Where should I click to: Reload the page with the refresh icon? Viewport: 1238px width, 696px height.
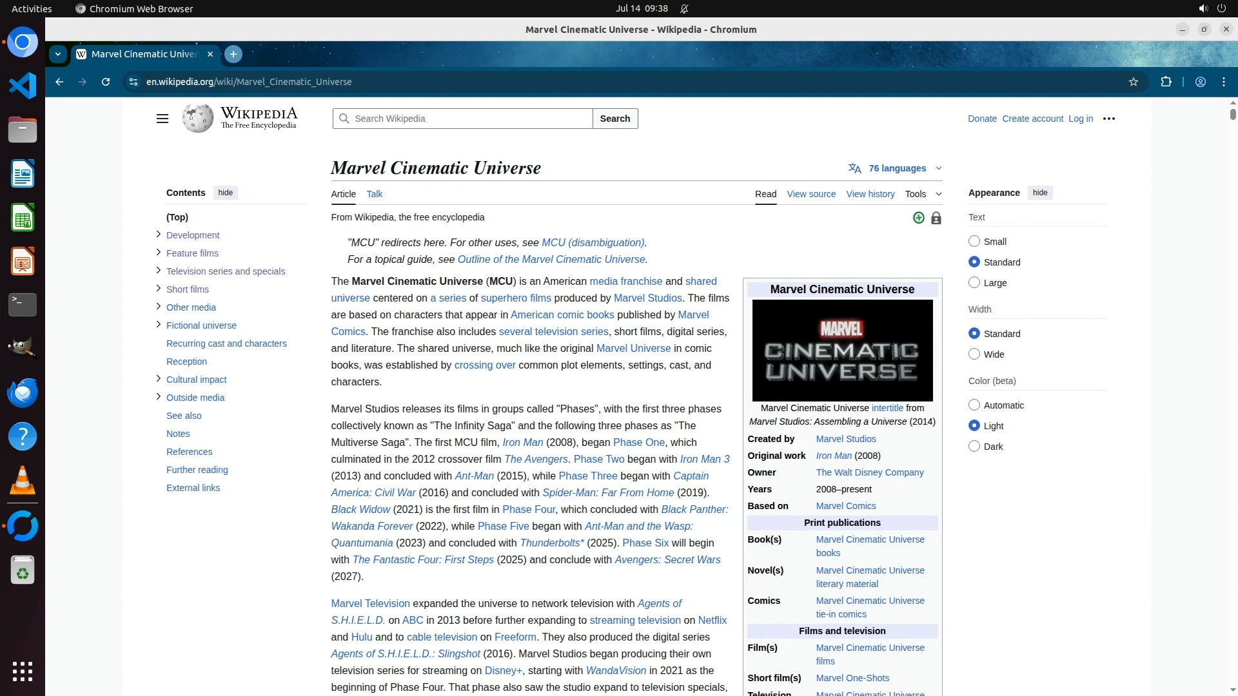coord(106,82)
